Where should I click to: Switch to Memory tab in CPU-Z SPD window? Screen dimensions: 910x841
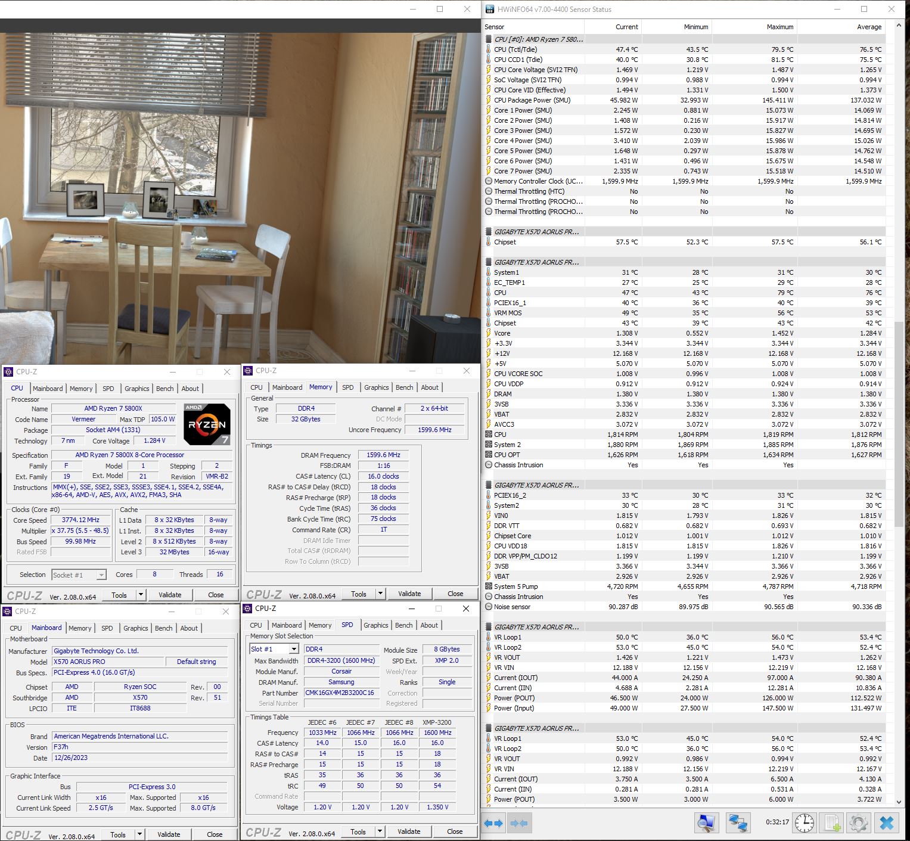pos(320,625)
